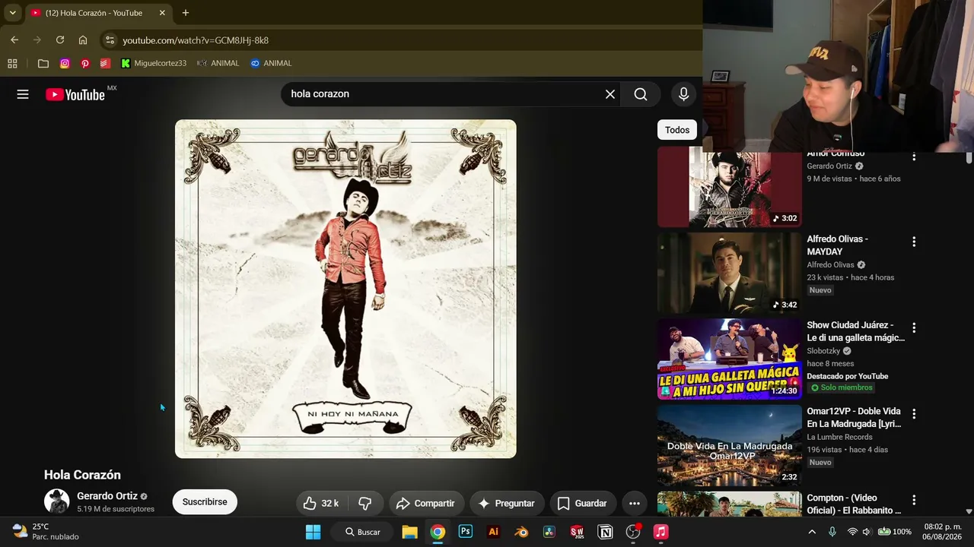The width and height of the screenshot is (974, 547).
Task: Launch Photoshop from the taskbar
Action: point(466,532)
